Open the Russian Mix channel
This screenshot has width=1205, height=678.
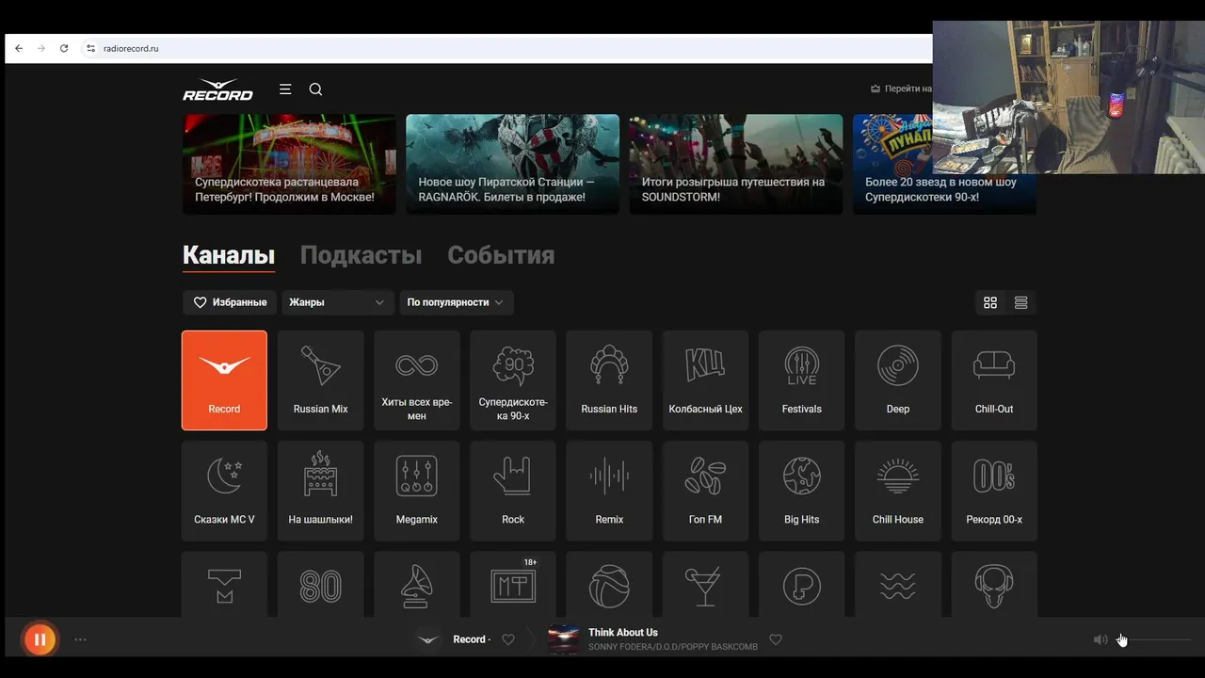320,380
